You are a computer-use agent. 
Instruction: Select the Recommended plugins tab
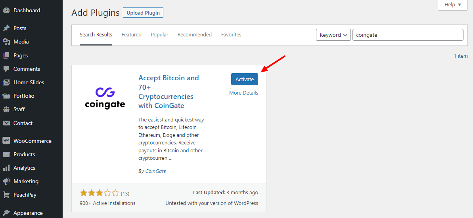(195, 35)
